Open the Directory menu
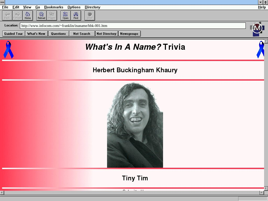268x201 pixels. pos(92,7)
